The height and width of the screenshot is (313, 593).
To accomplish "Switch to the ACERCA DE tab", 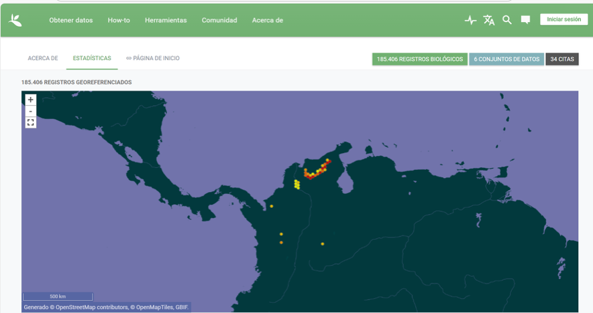I will pos(43,58).
